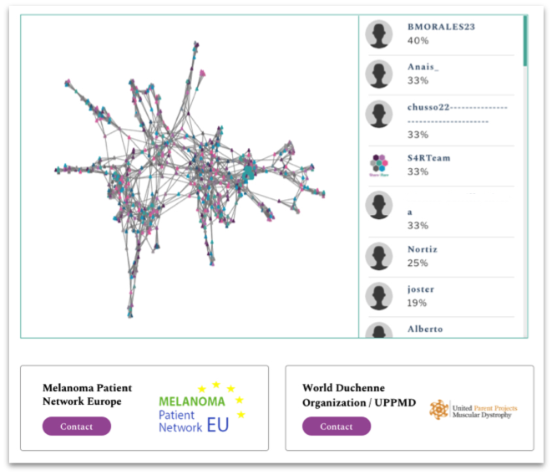This screenshot has width=552, height=475.
Task: Click the Melanoma Patient Network Europe title
Action: [x=87, y=395]
